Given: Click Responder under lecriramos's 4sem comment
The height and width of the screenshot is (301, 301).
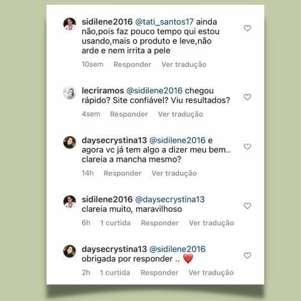Looking at the screenshot, I should click(x=129, y=114).
